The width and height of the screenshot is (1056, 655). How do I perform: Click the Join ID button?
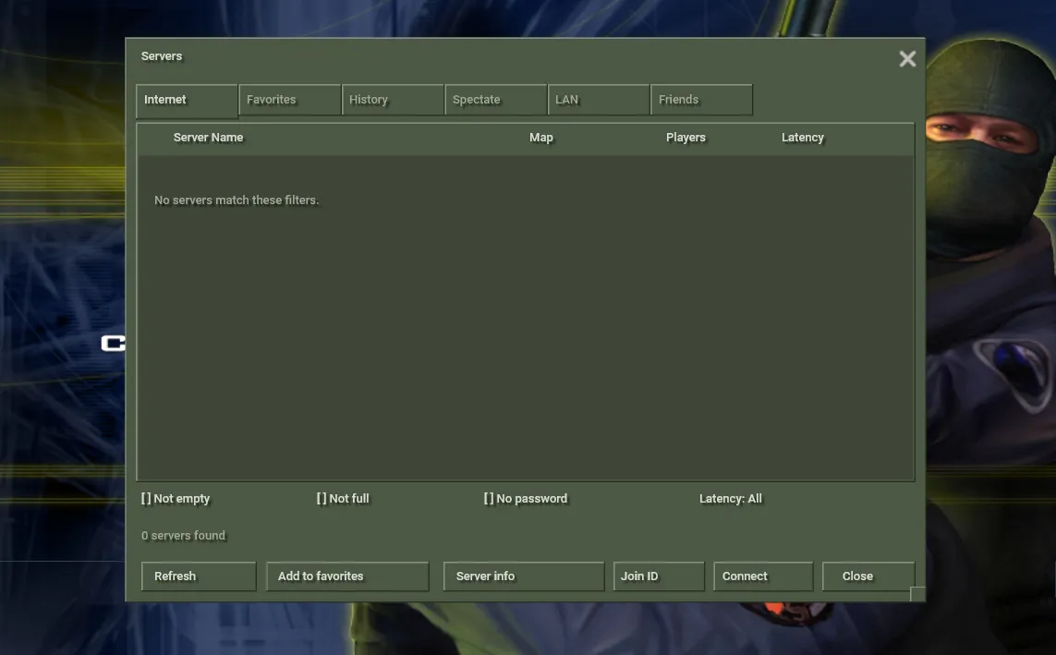pyautogui.click(x=659, y=576)
